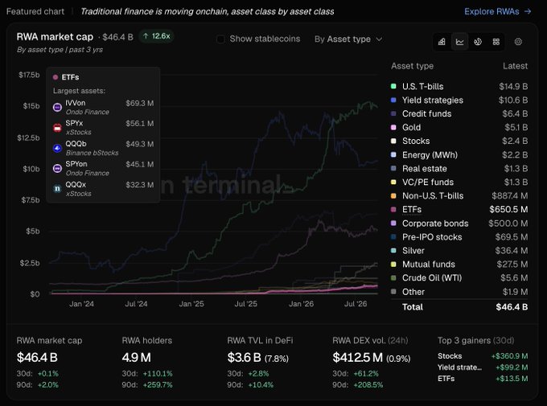Switch to the stacked bar chart view
Viewport: 547px width, 406px height.
click(x=442, y=42)
